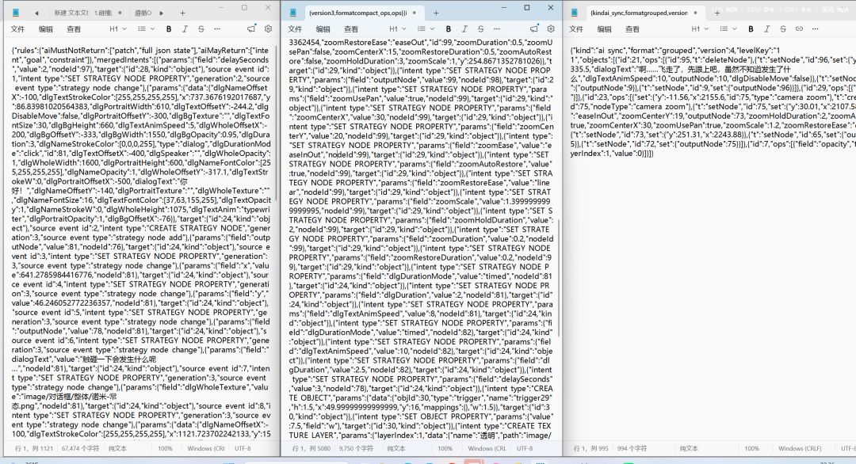The height and width of the screenshot is (464, 856).
Task: Click 纯文本 format in left Notepad status bar
Action: click(x=117, y=449)
